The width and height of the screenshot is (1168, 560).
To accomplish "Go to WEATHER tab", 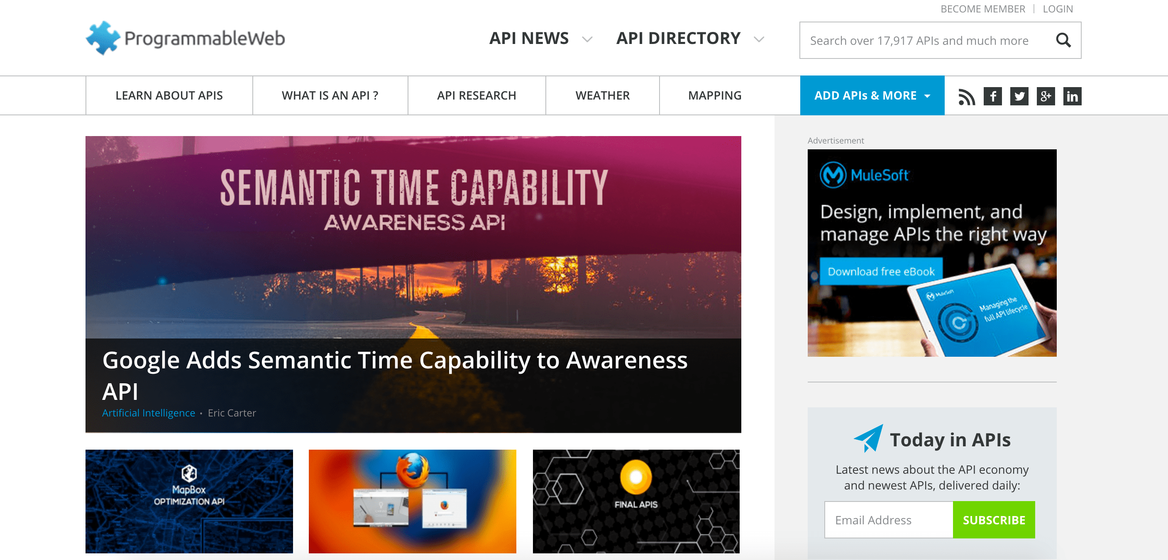I will tap(603, 95).
